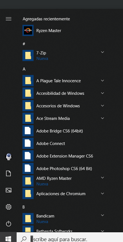
Task: Click the AMD Ryzen Master folder icon
Action: point(28,181)
